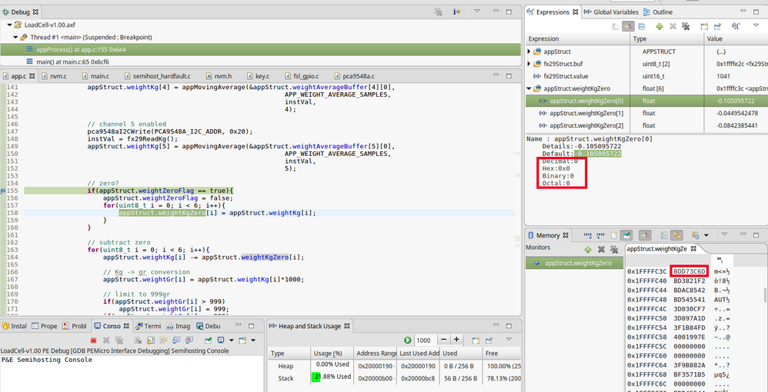Select appStruct.weightKgZero memory monitor
Image resolution: width=768 pixels, height=392 pixels.
pyautogui.click(x=574, y=263)
